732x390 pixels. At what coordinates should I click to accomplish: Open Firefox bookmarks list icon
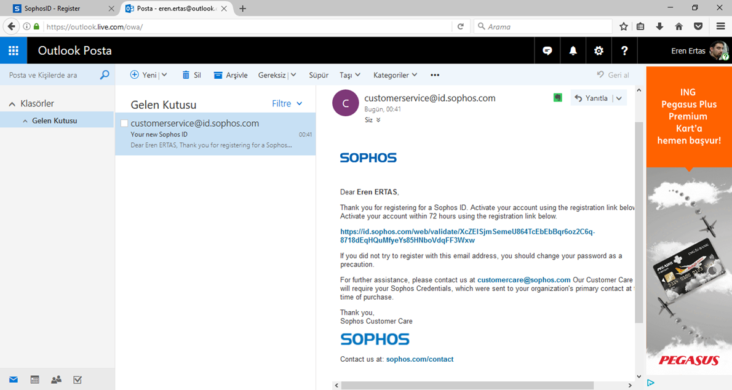pos(640,26)
